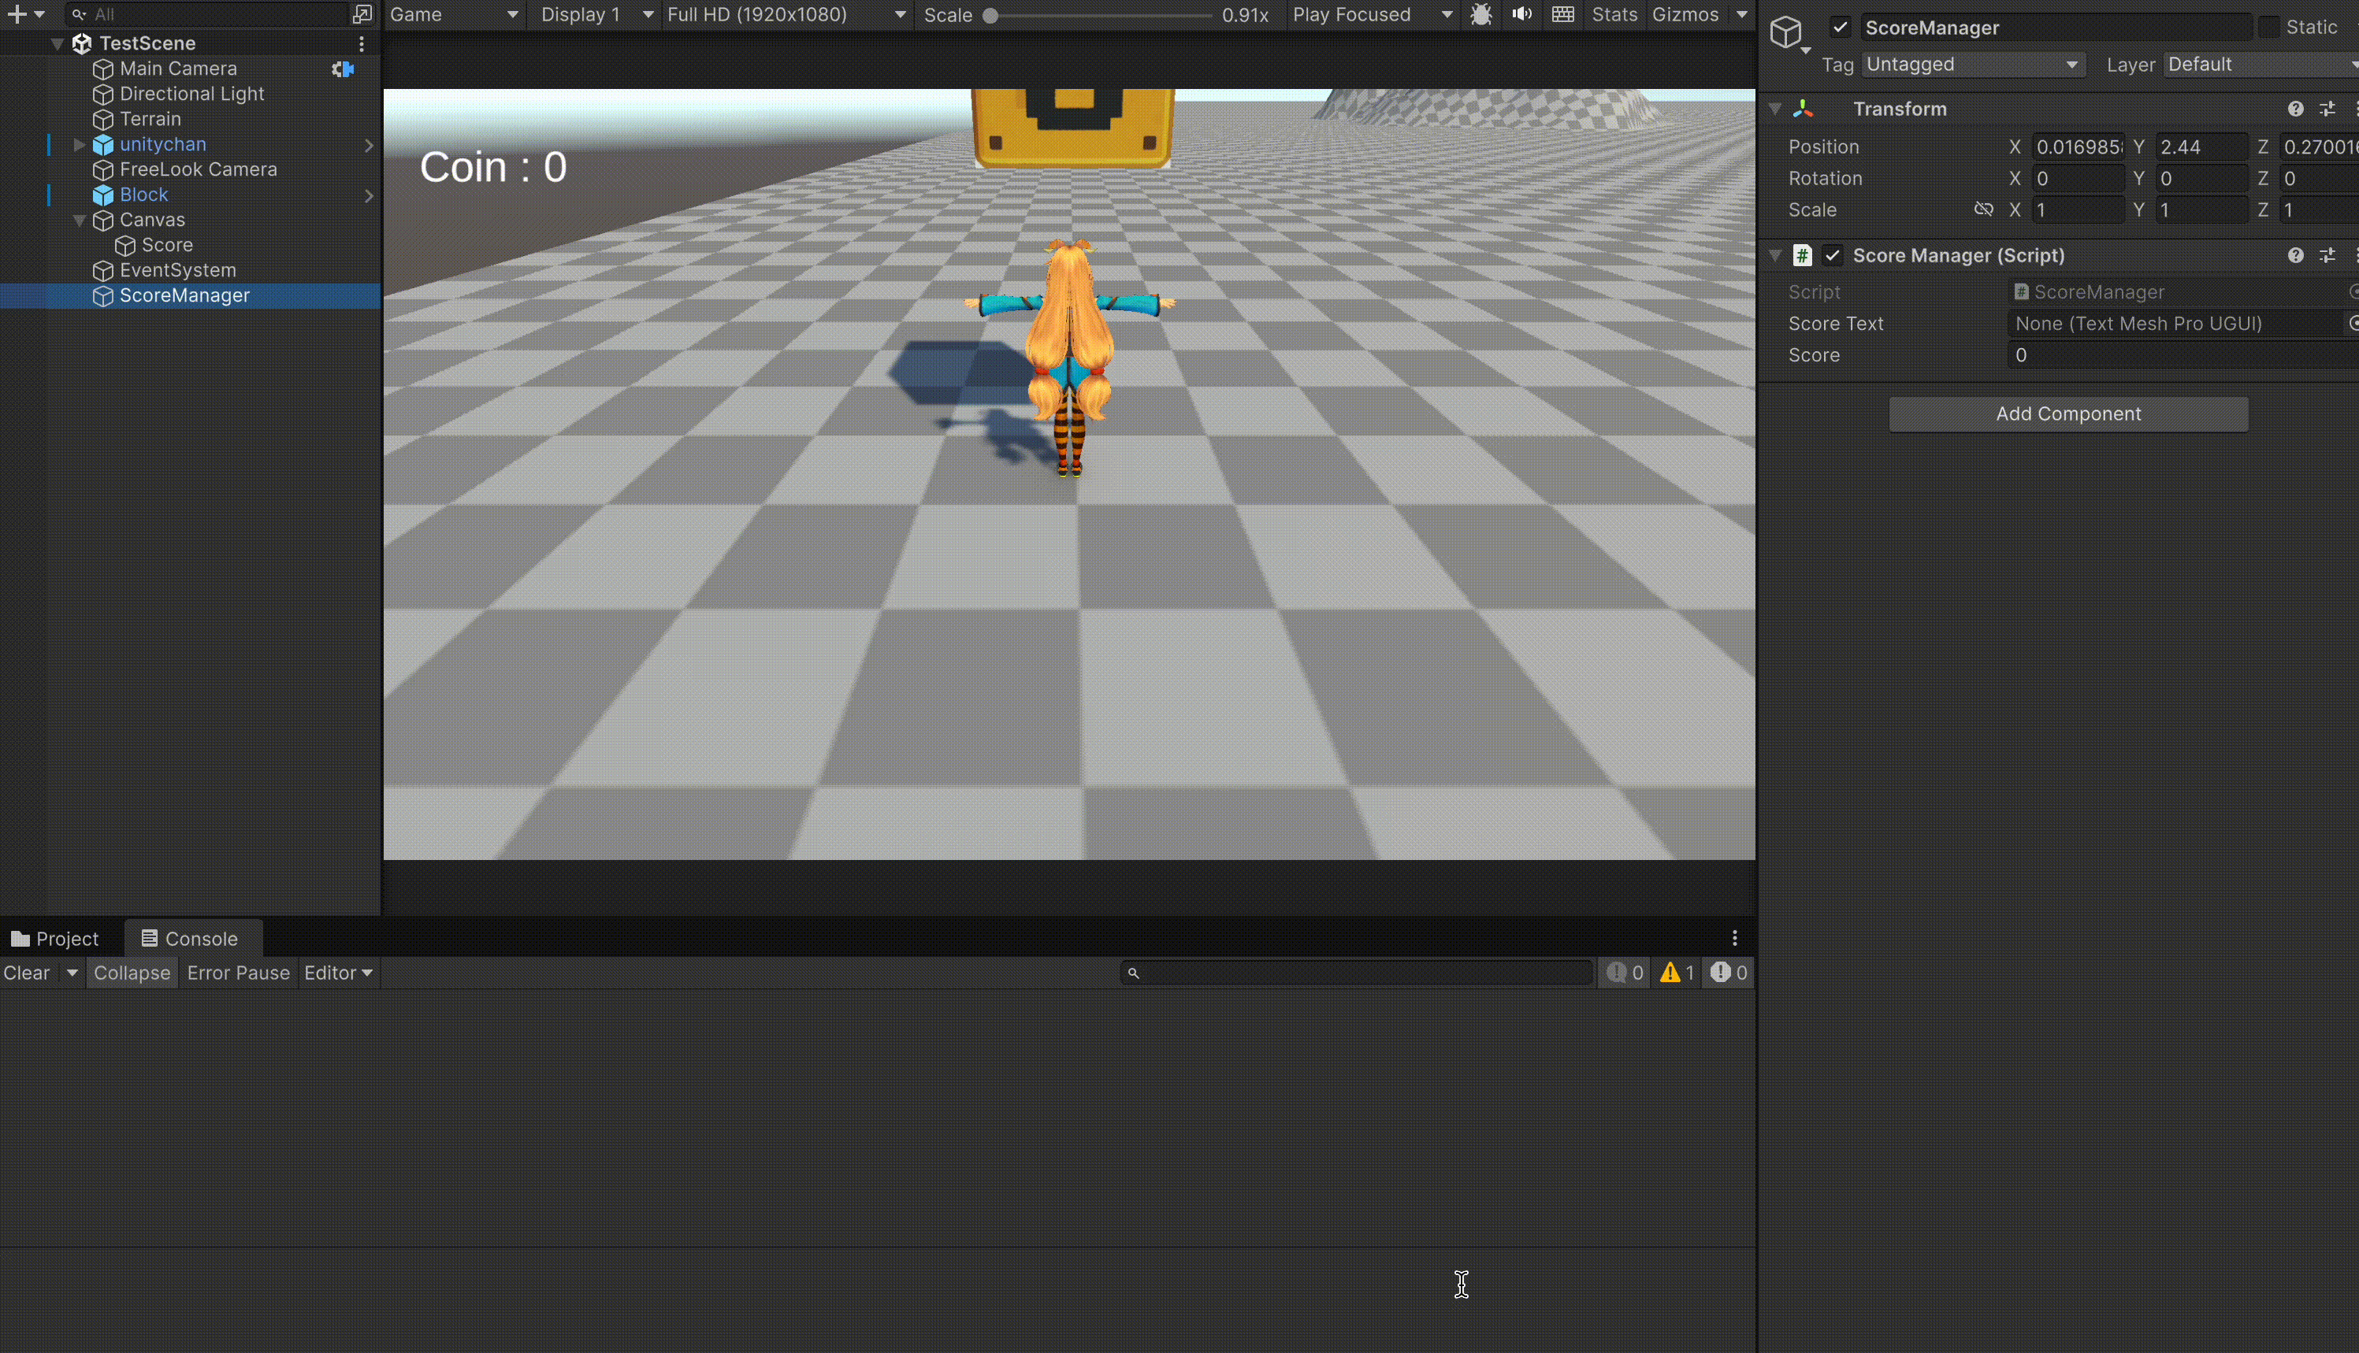The width and height of the screenshot is (2359, 1353).
Task: Toggle the shortcuts keyboard icon in the game toolbar
Action: [1562, 15]
